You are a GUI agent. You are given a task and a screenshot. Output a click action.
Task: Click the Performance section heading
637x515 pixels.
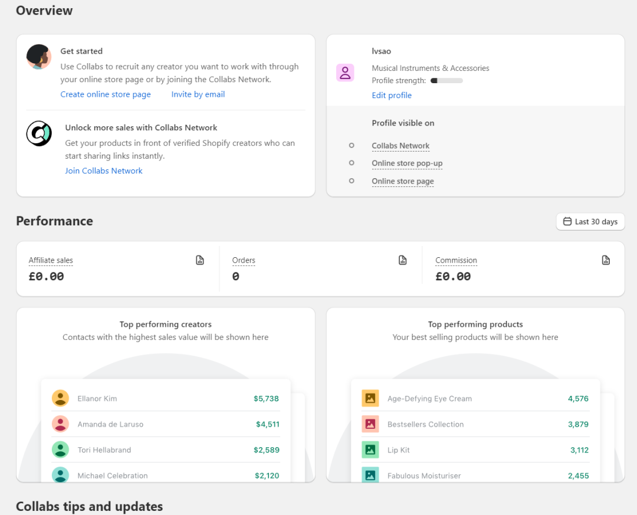[54, 221]
